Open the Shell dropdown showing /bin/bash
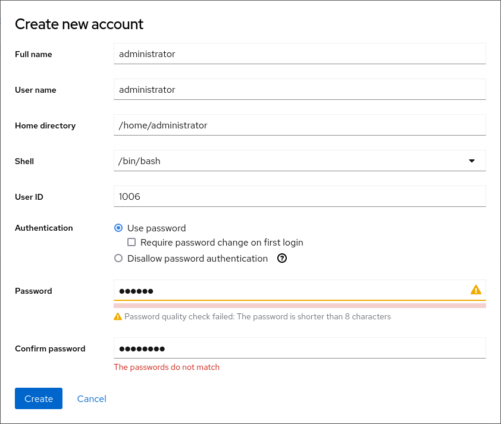 pos(292,161)
